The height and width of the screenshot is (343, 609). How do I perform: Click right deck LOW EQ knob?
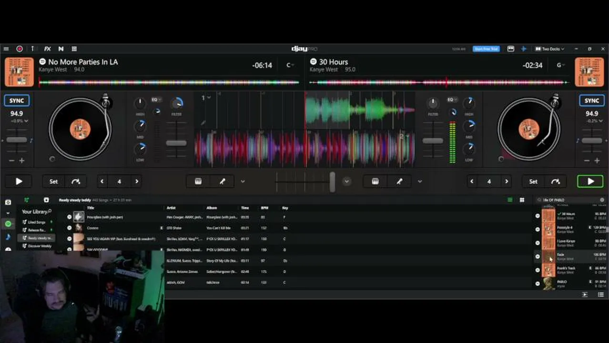click(x=469, y=149)
